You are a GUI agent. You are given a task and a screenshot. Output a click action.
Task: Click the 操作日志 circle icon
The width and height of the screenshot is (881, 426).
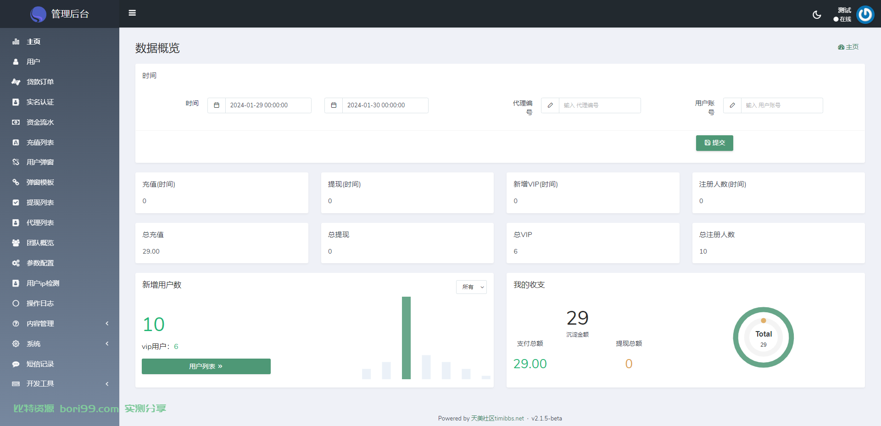tap(16, 304)
